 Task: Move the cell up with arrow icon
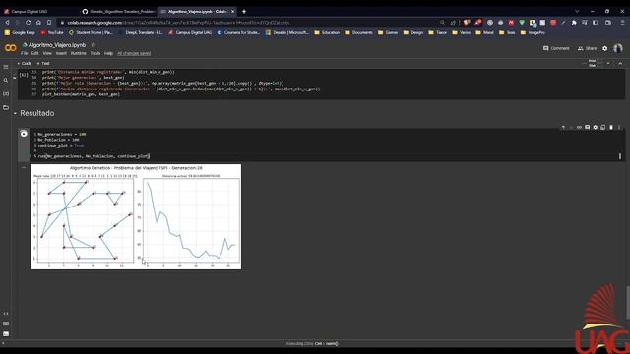[563, 127]
